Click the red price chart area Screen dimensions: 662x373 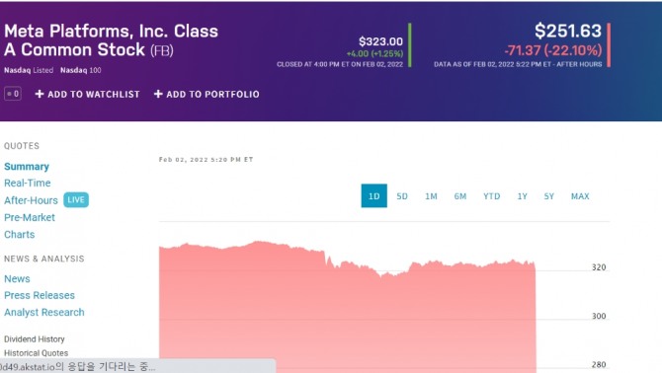[x=347, y=312]
